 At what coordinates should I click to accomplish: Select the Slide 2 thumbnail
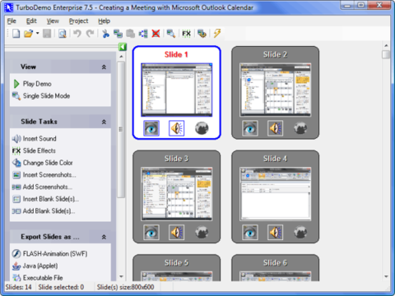click(x=275, y=93)
